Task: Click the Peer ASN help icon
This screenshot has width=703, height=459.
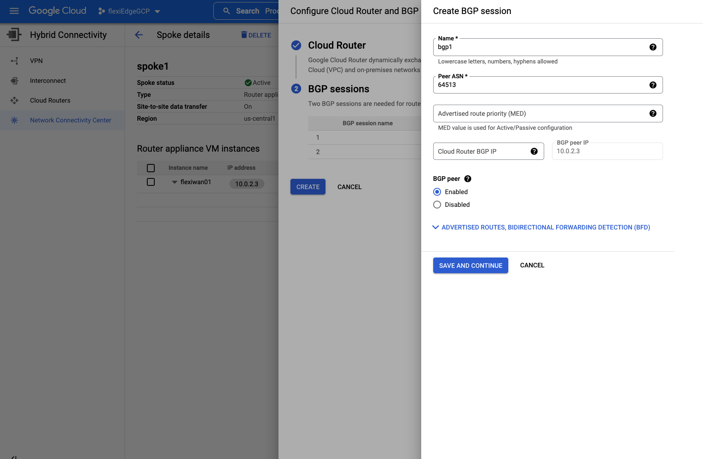Action: click(653, 85)
